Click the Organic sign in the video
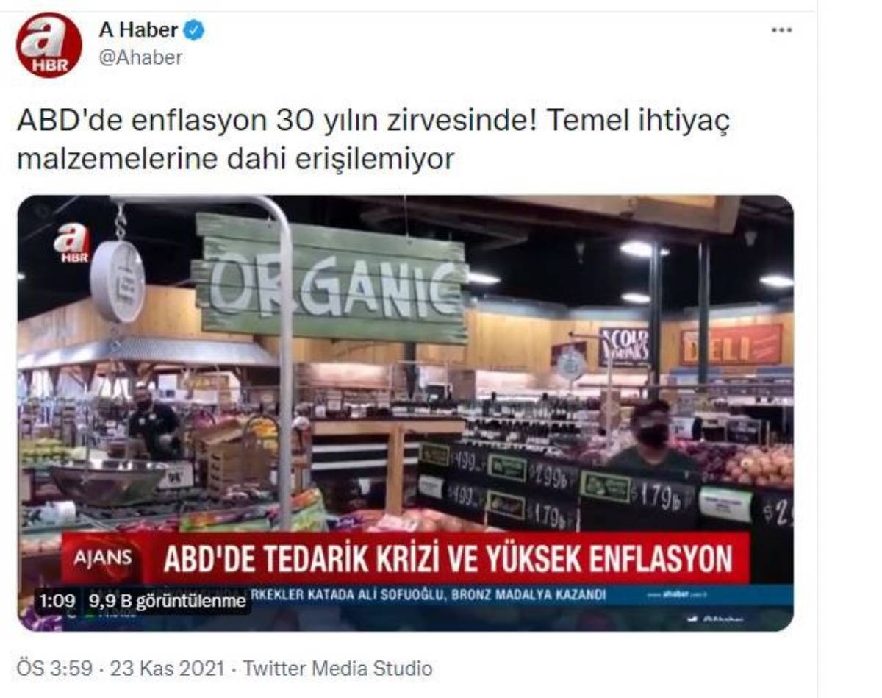The width and height of the screenshot is (882, 698). tap(330, 279)
